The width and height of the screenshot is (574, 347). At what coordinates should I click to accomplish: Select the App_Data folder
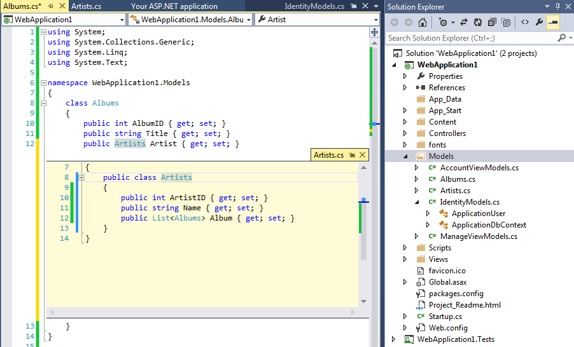click(x=445, y=99)
